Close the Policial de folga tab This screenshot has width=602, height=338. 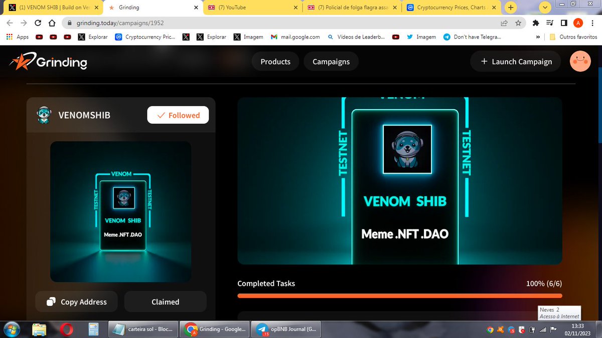click(x=395, y=8)
